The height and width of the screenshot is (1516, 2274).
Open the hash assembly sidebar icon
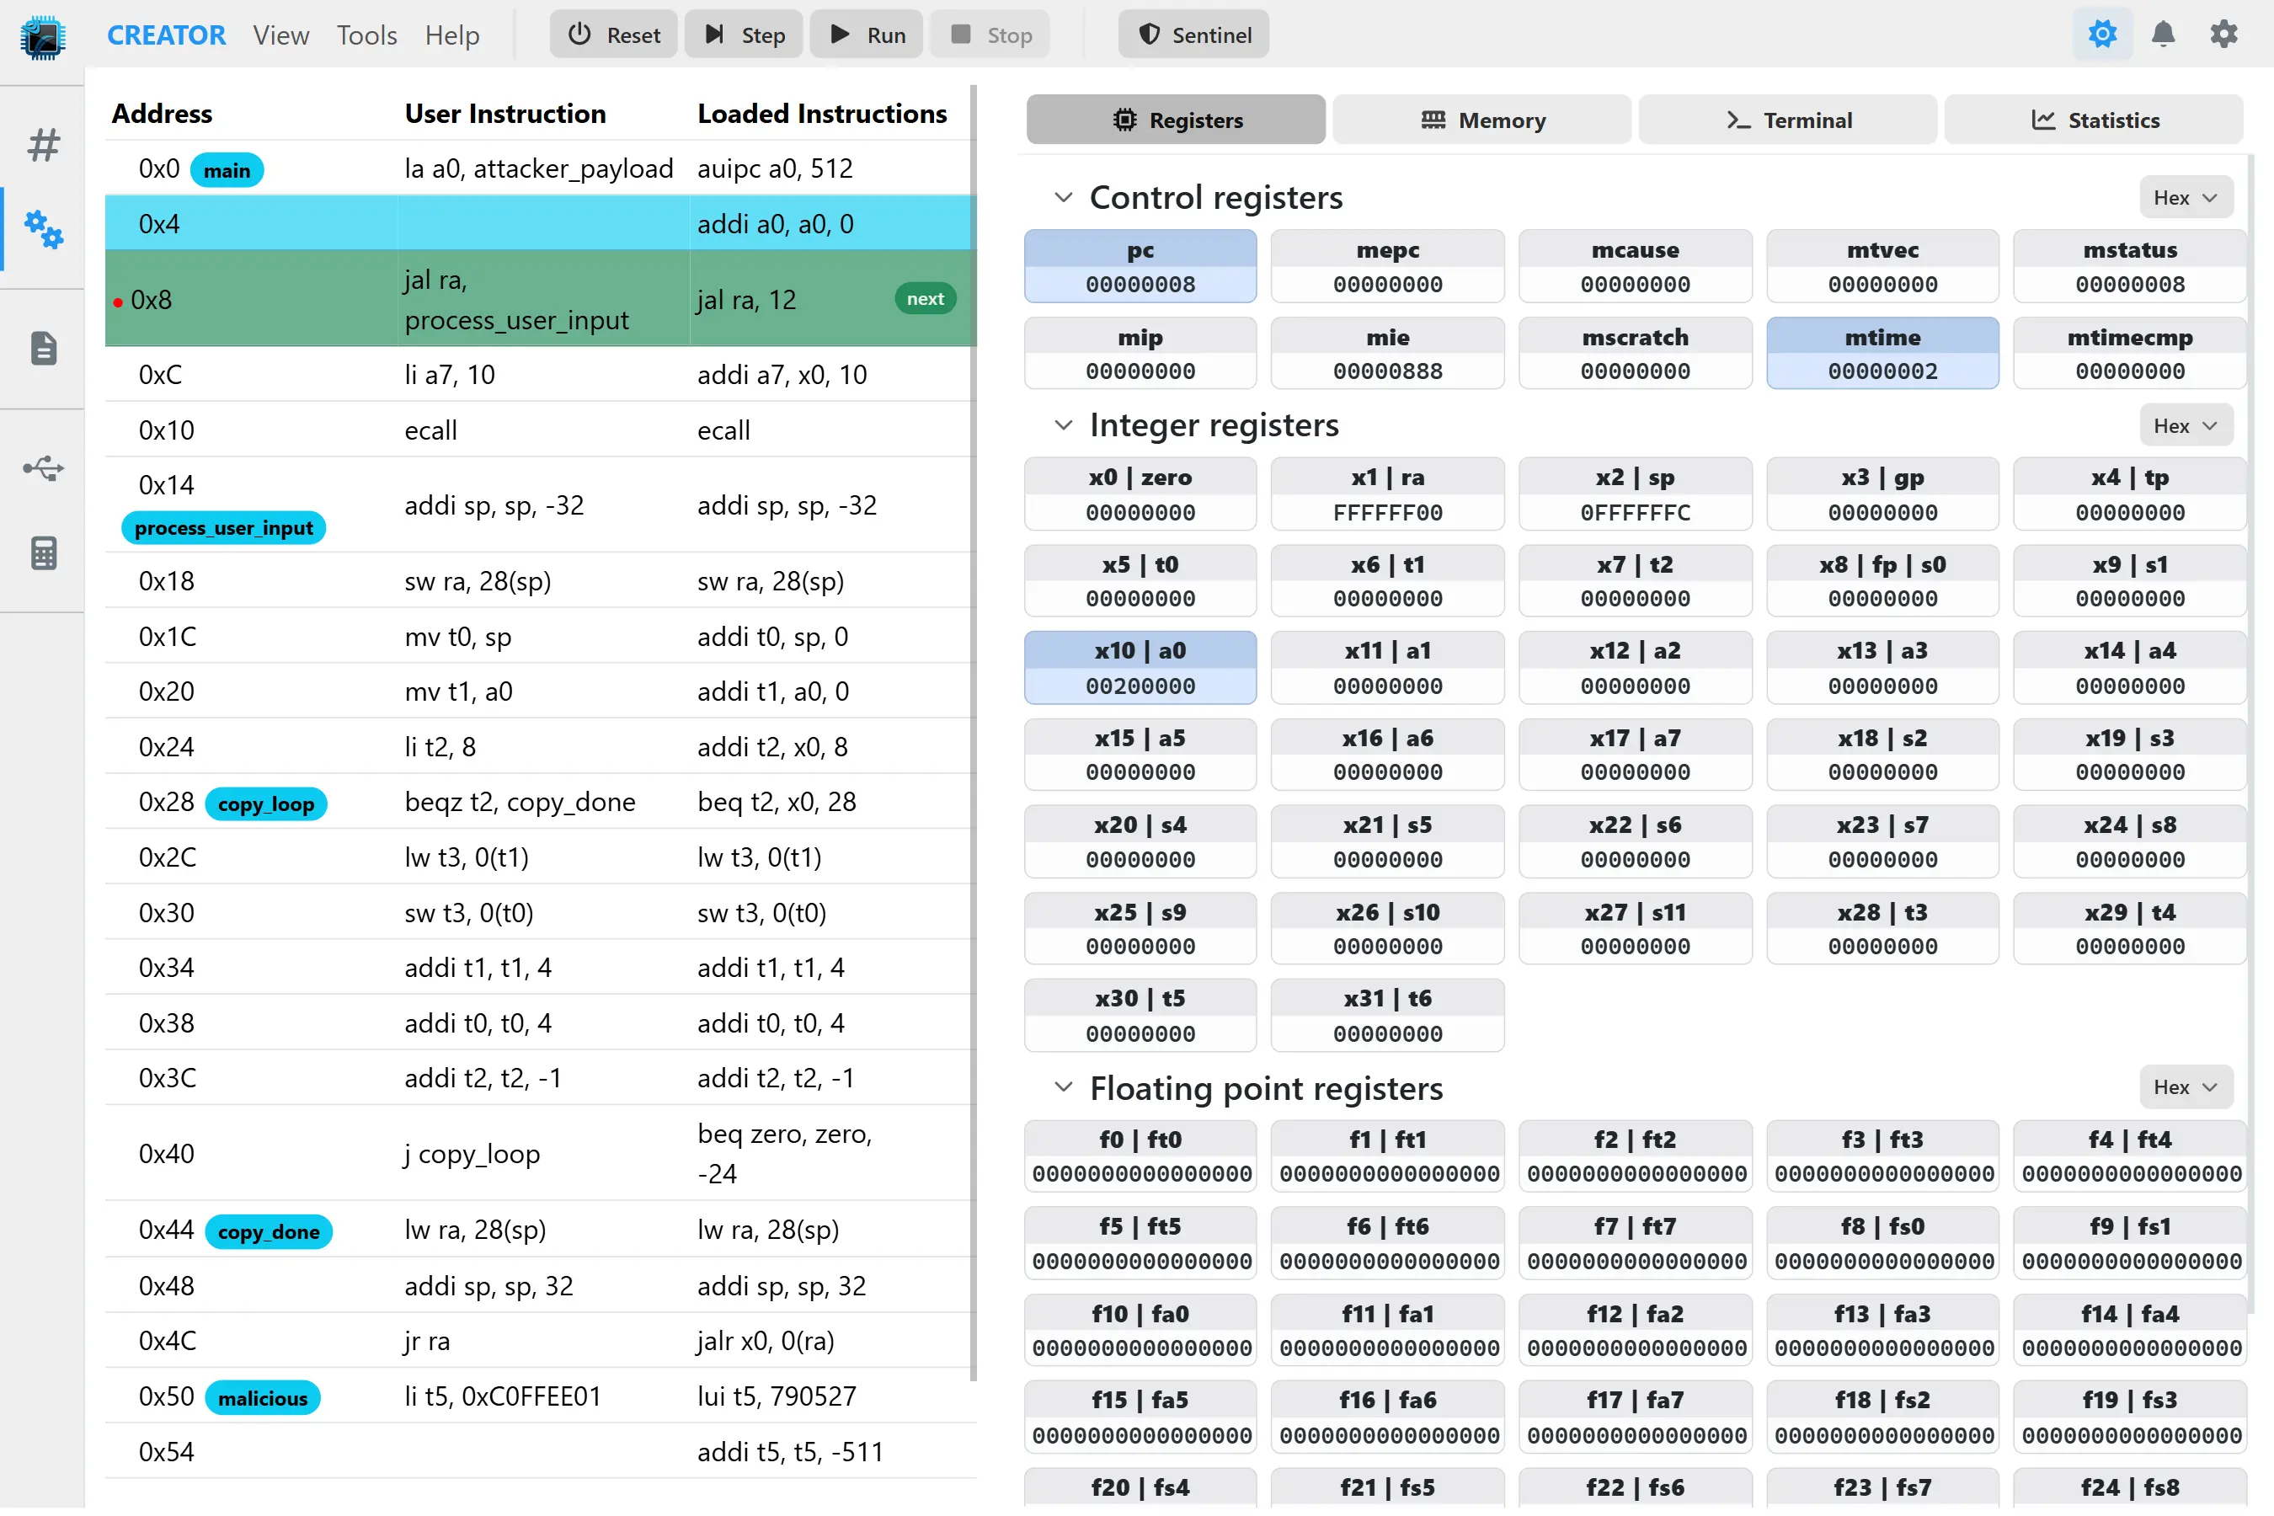tap(44, 145)
